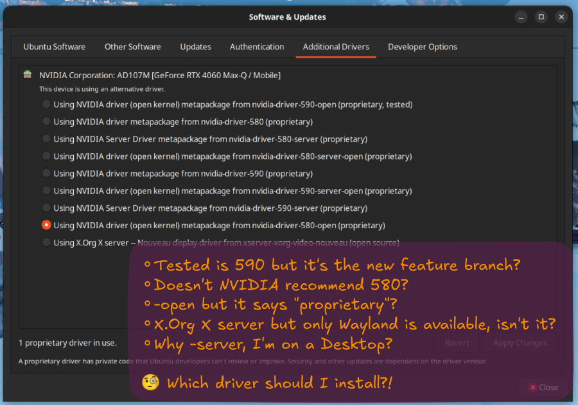Select nvidia-driver-580-server Server Driver option

(x=46, y=138)
